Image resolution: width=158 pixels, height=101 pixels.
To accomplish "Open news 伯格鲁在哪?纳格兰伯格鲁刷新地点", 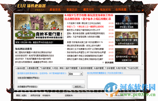I will click(85, 56).
